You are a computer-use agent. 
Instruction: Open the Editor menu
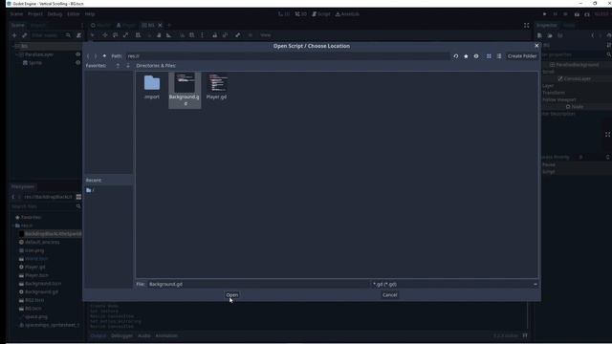(x=73, y=14)
